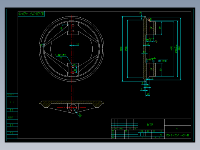The height and width of the screenshot is (150, 200).
Task: Click the 10 offset dimension near center
Action: (78, 44)
